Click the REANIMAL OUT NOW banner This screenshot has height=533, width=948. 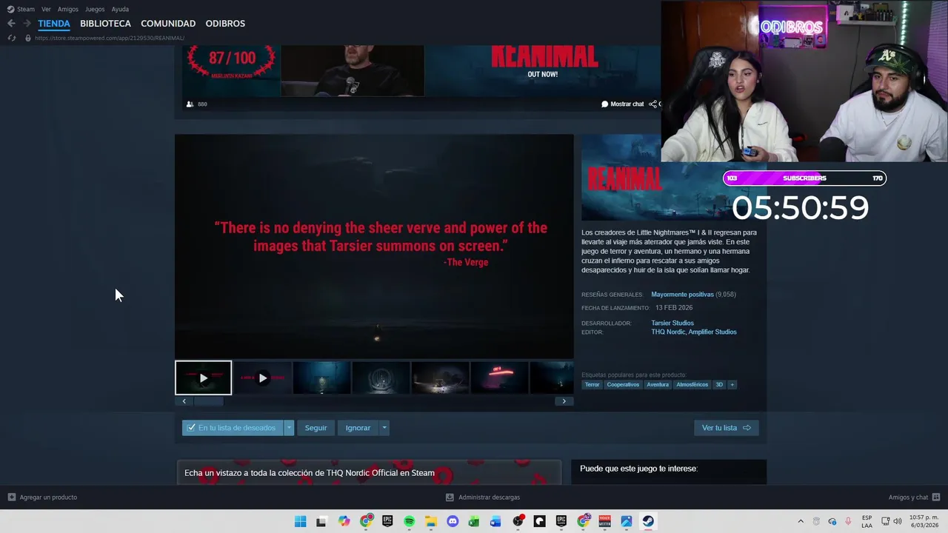coord(543,71)
